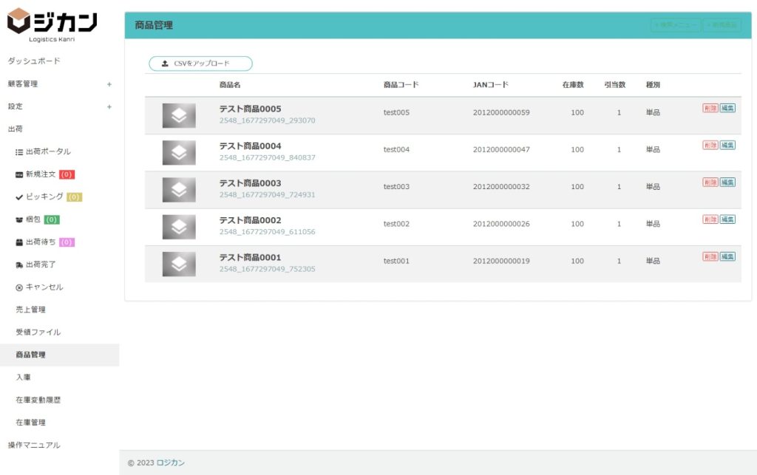Viewport: 757px width, 475px height.
Task: Click the 出荷待ち package icon
Action: (x=19, y=242)
